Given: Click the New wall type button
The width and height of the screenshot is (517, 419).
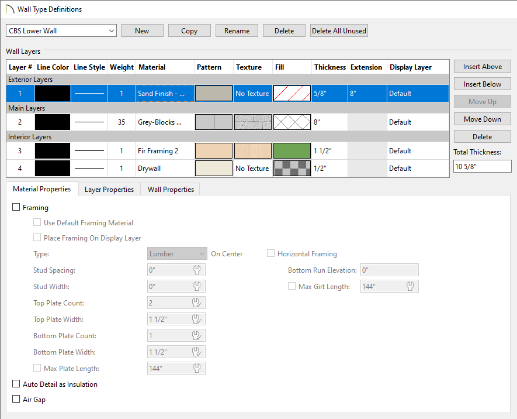Looking at the screenshot, I should (x=142, y=30).
